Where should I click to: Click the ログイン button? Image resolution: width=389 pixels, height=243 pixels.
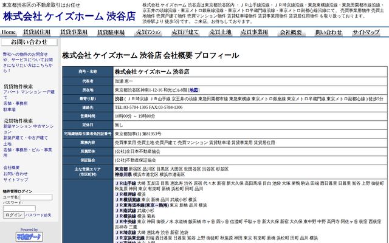pyautogui.click(x=13, y=215)
